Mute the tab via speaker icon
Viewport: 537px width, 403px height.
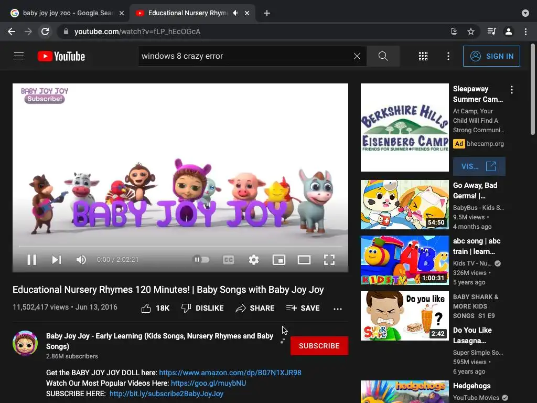click(235, 13)
